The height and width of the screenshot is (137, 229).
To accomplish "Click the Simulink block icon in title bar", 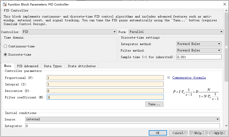I will [x=4, y=4].
